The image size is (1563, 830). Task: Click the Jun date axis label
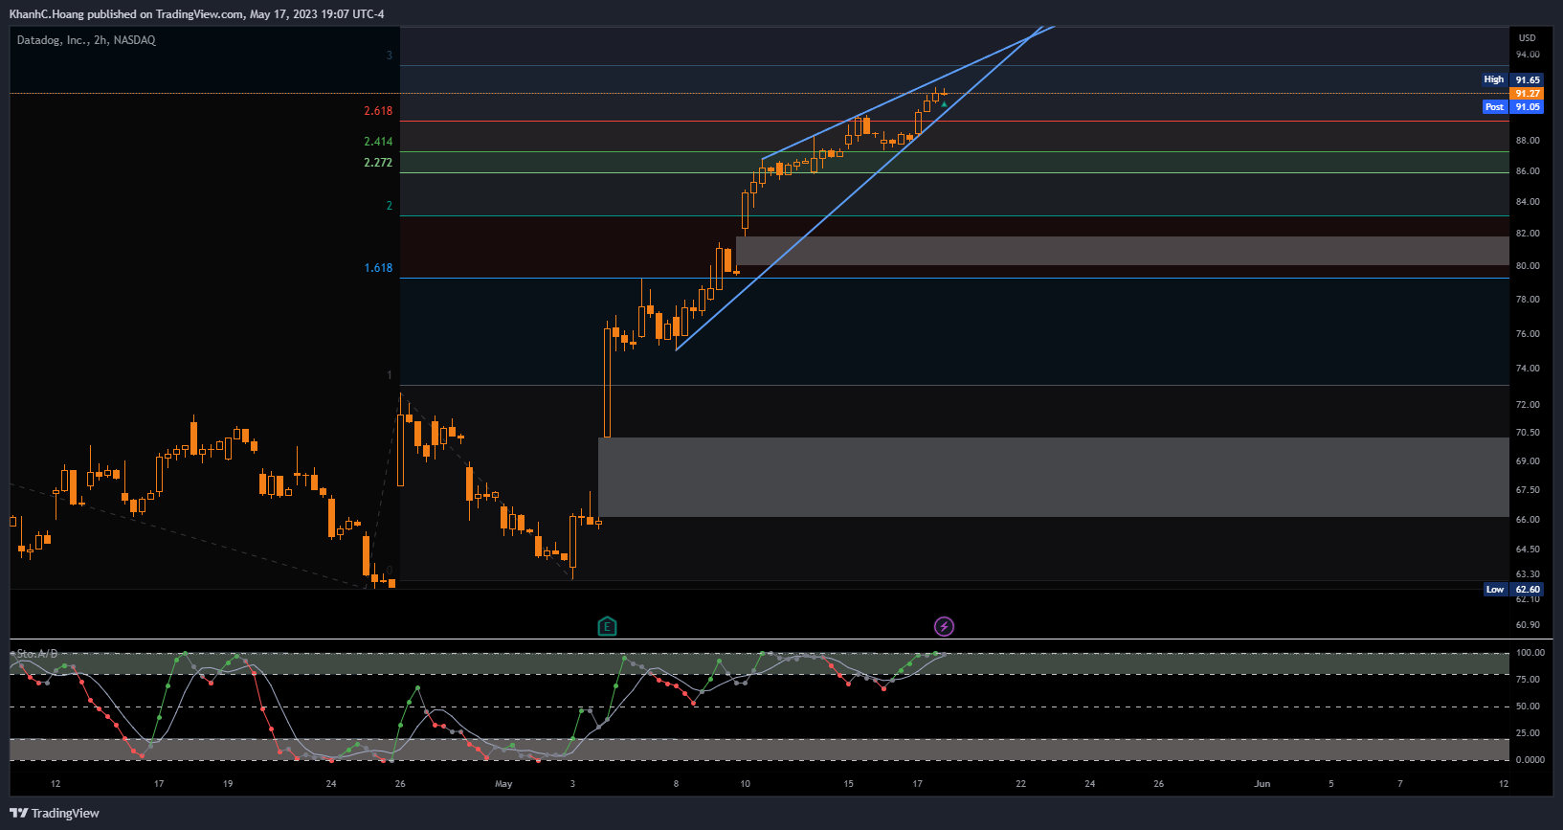1262,784
